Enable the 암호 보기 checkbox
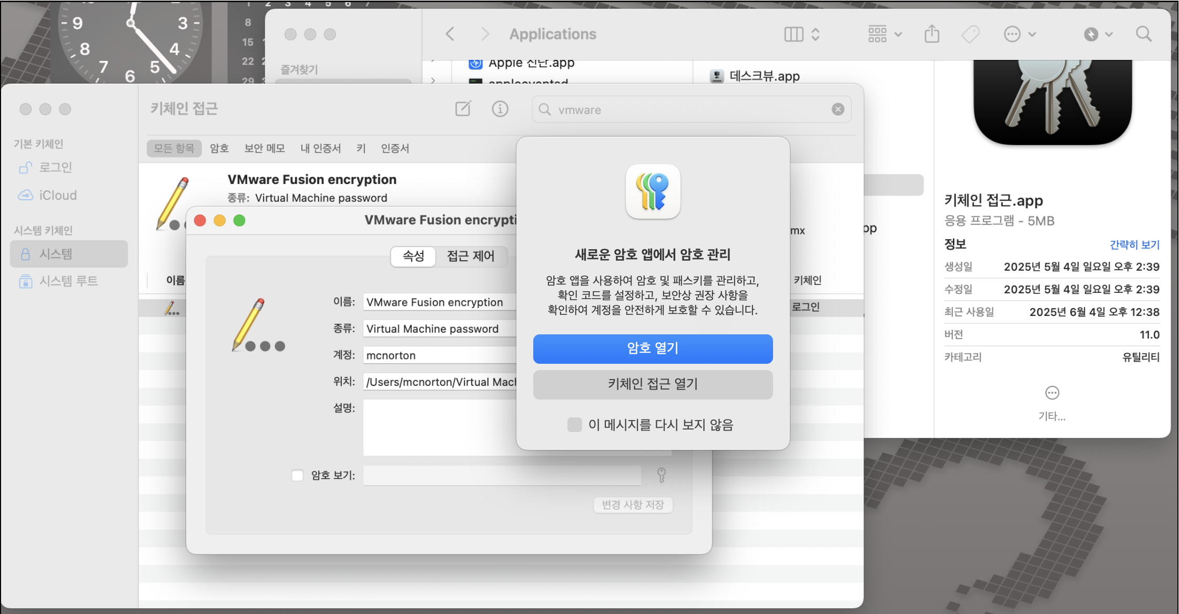The height and width of the screenshot is (614, 1179). (298, 475)
